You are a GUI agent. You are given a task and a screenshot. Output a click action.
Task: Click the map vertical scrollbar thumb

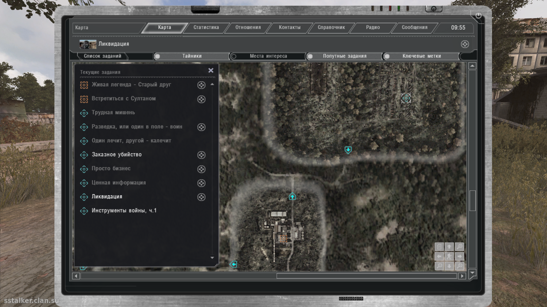(x=473, y=200)
